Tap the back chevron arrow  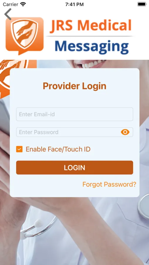click(8, 14)
